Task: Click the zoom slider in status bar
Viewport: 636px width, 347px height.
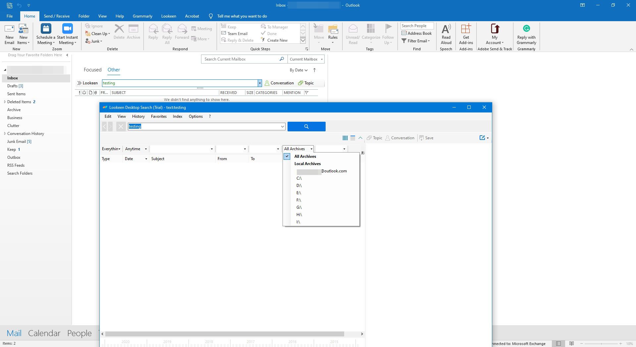Action: pos(601,344)
